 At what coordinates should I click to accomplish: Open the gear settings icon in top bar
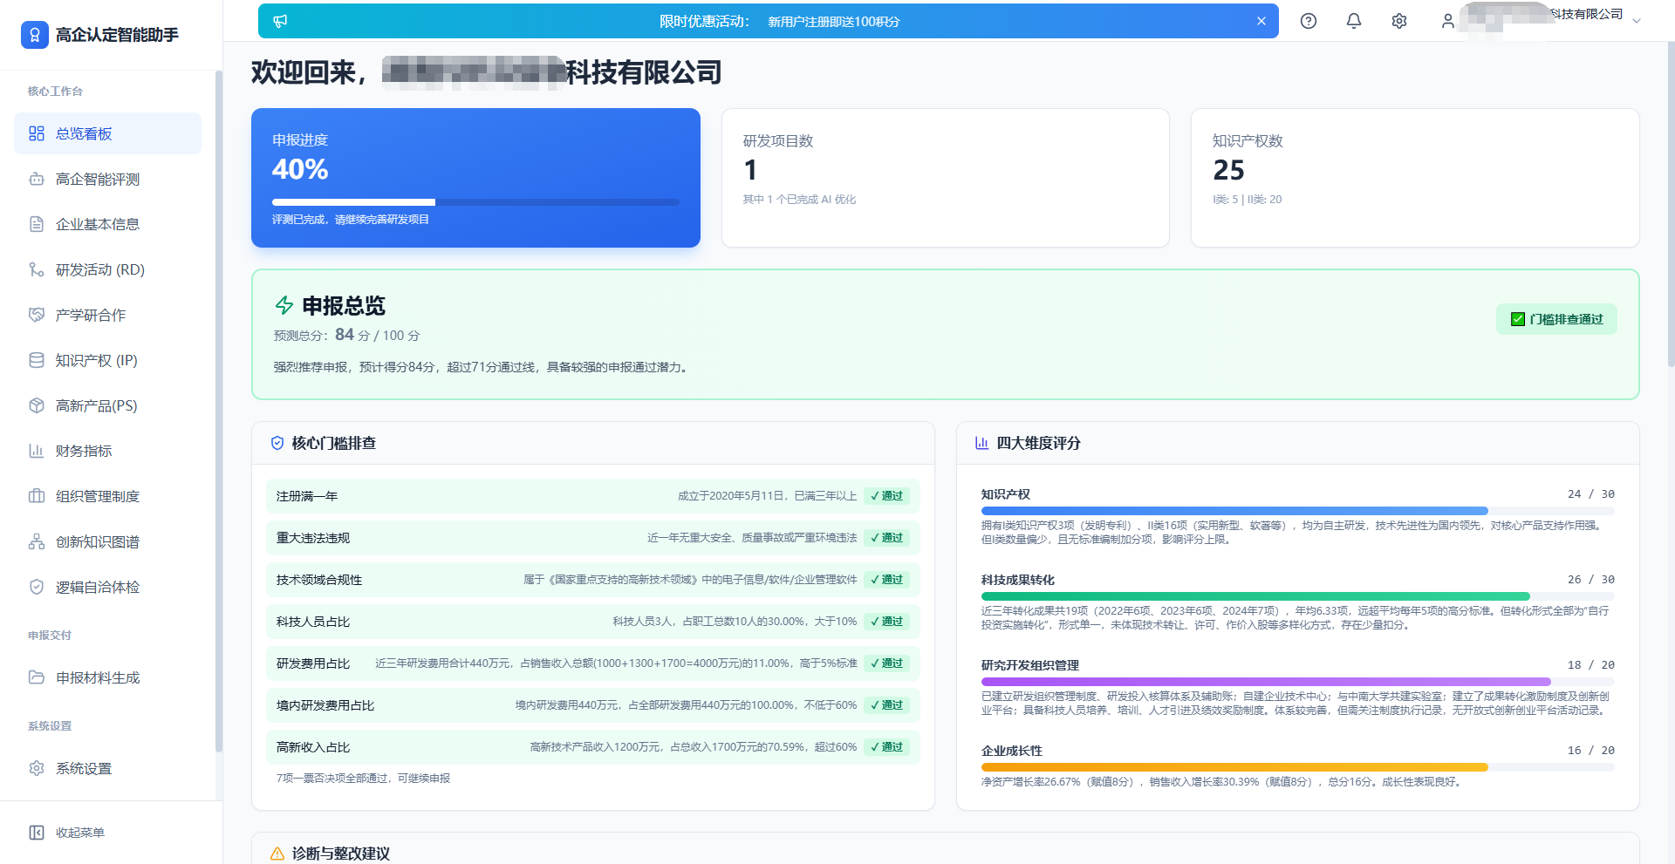[x=1399, y=21]
